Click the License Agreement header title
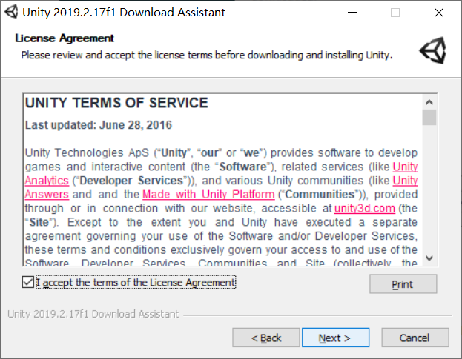 point(65,38)
